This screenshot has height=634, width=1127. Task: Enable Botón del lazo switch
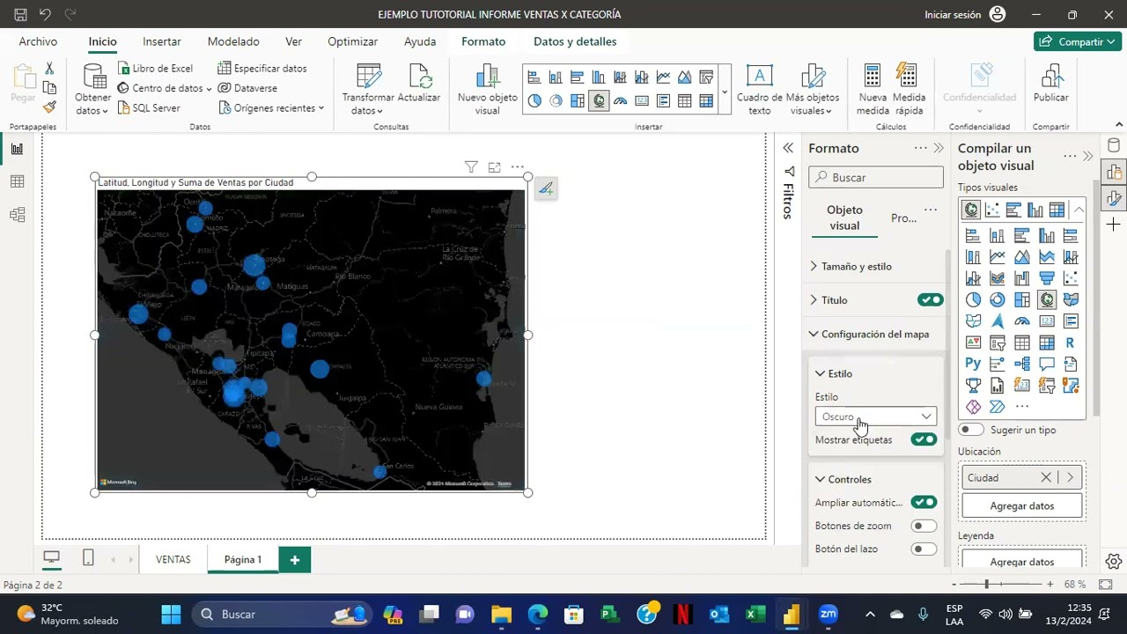[x=924, y=549]
